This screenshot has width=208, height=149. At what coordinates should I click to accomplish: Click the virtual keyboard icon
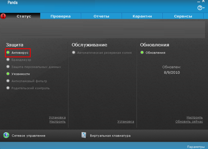tap(84, 135)
